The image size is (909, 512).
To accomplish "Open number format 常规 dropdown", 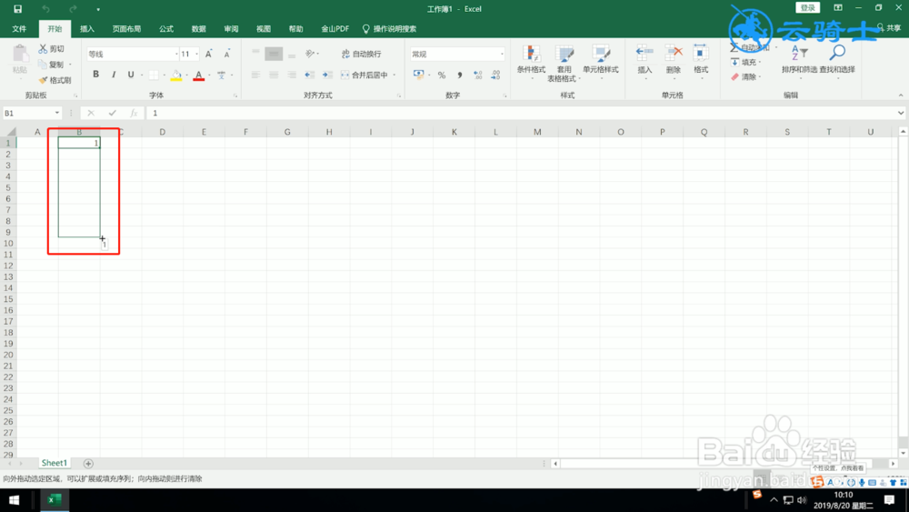I will point(502,54).
